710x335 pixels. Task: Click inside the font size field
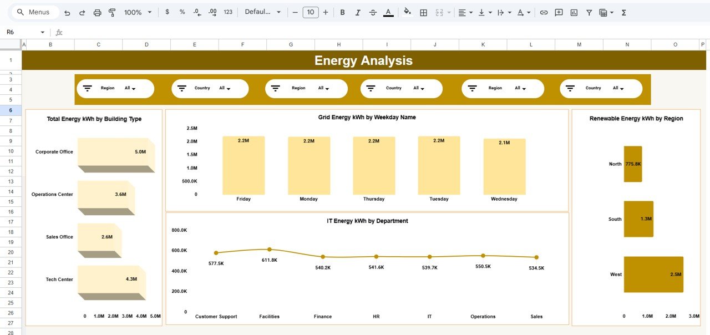pos(310,12)
